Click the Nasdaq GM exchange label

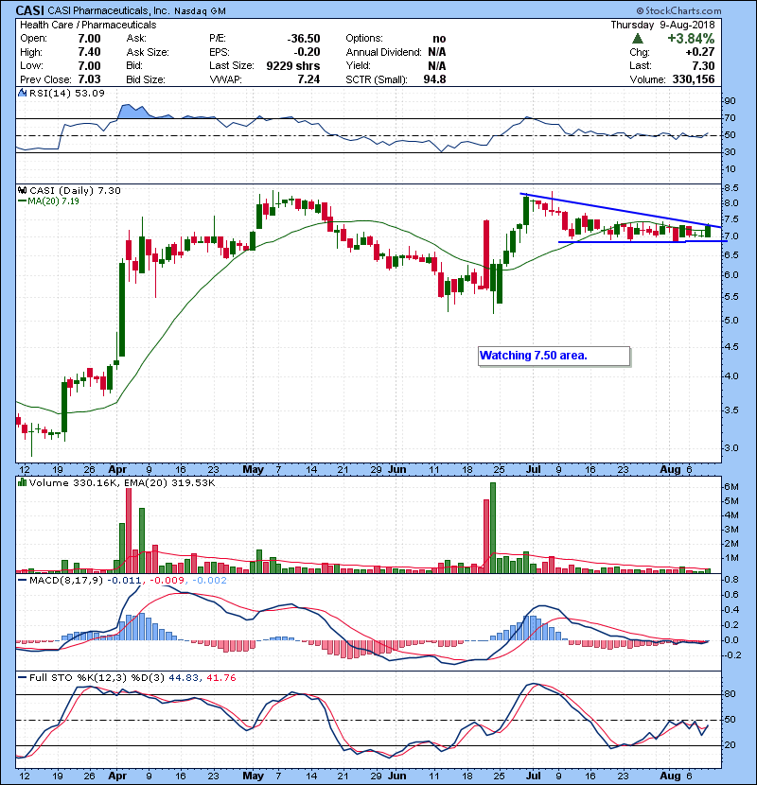pos(200,11)
